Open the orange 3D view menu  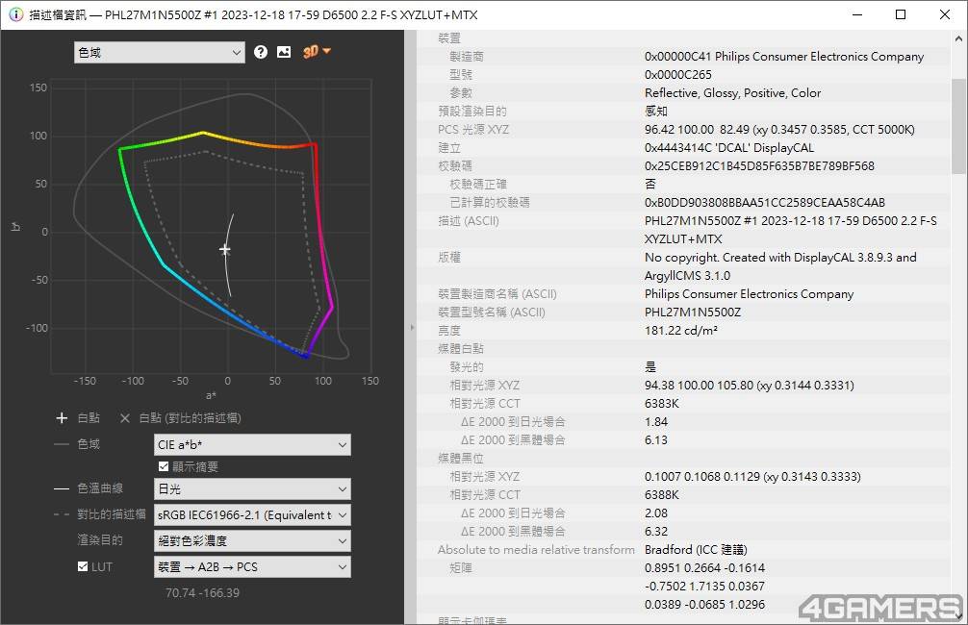[317, 52]
